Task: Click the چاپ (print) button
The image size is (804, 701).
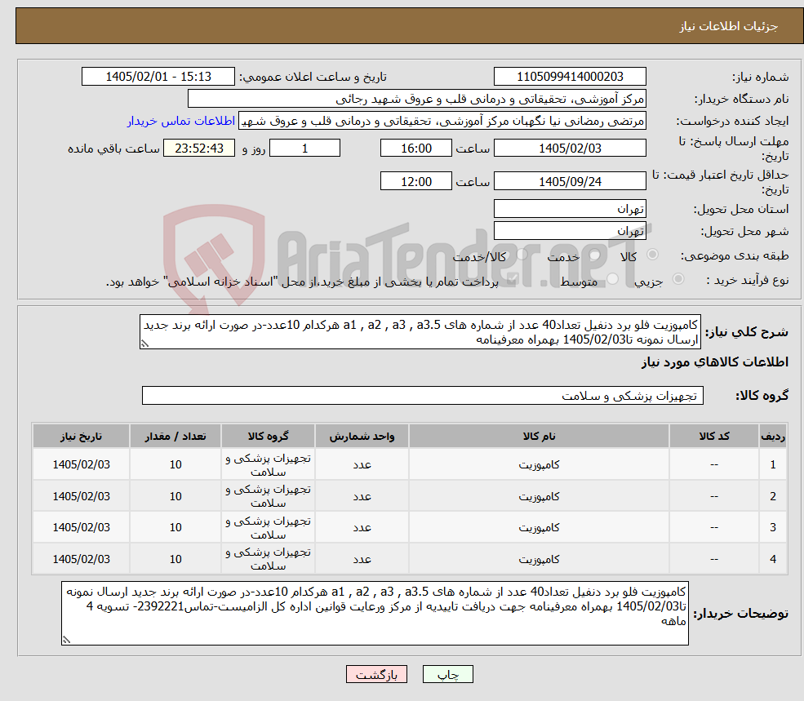Action: [447, 674]
